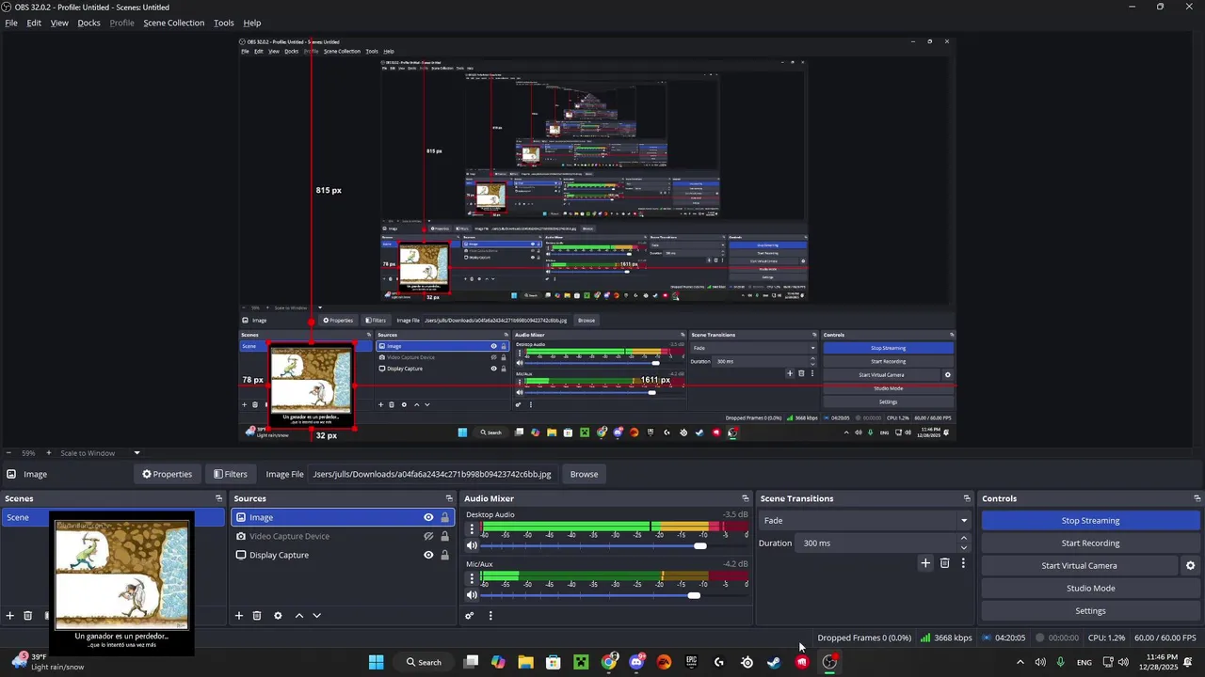Decrease transition duration with down arrow

click(963, 547)
